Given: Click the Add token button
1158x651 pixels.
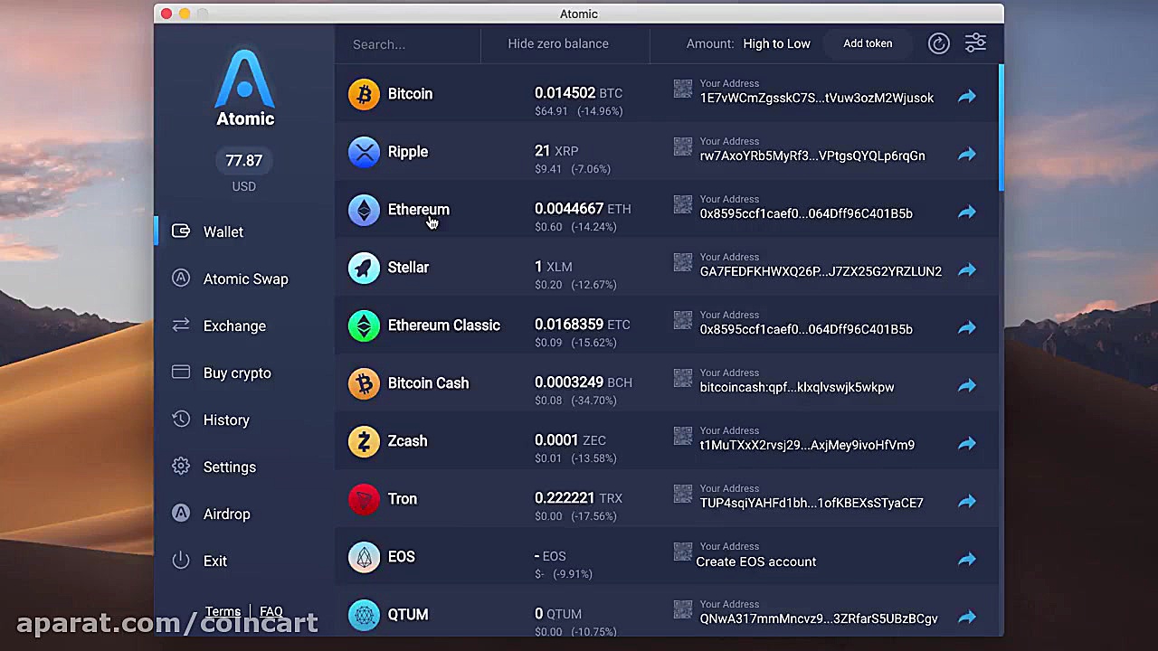Looking at the screenshot, I should coord(868,43).
